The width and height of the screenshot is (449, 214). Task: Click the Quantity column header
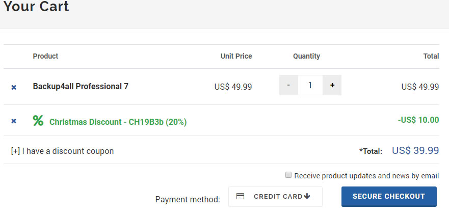(x=306, y=56)
